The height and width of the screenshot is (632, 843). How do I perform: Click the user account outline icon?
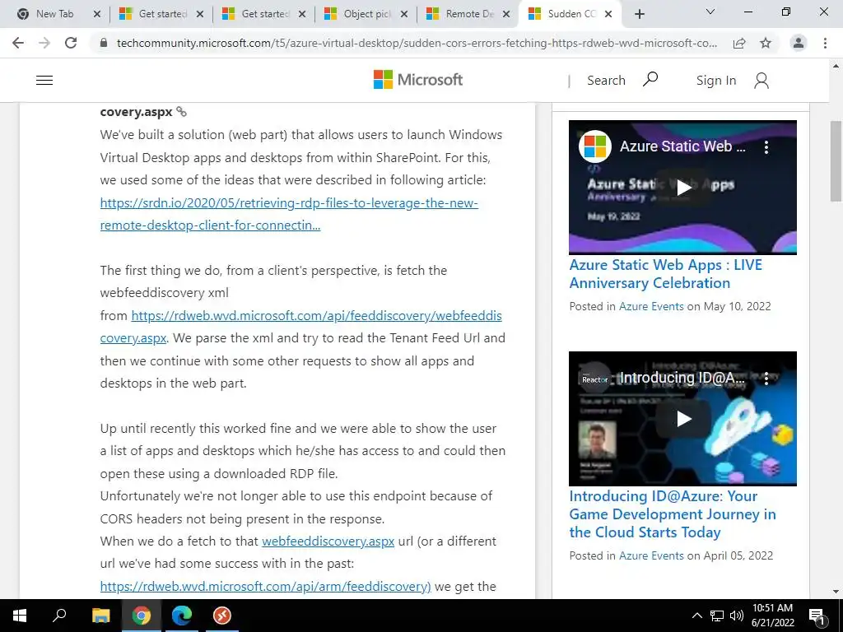(x=761, y=81)
